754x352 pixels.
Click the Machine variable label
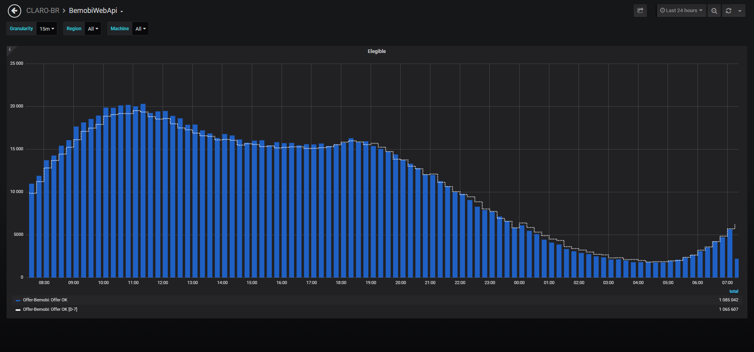click(120, 29)
